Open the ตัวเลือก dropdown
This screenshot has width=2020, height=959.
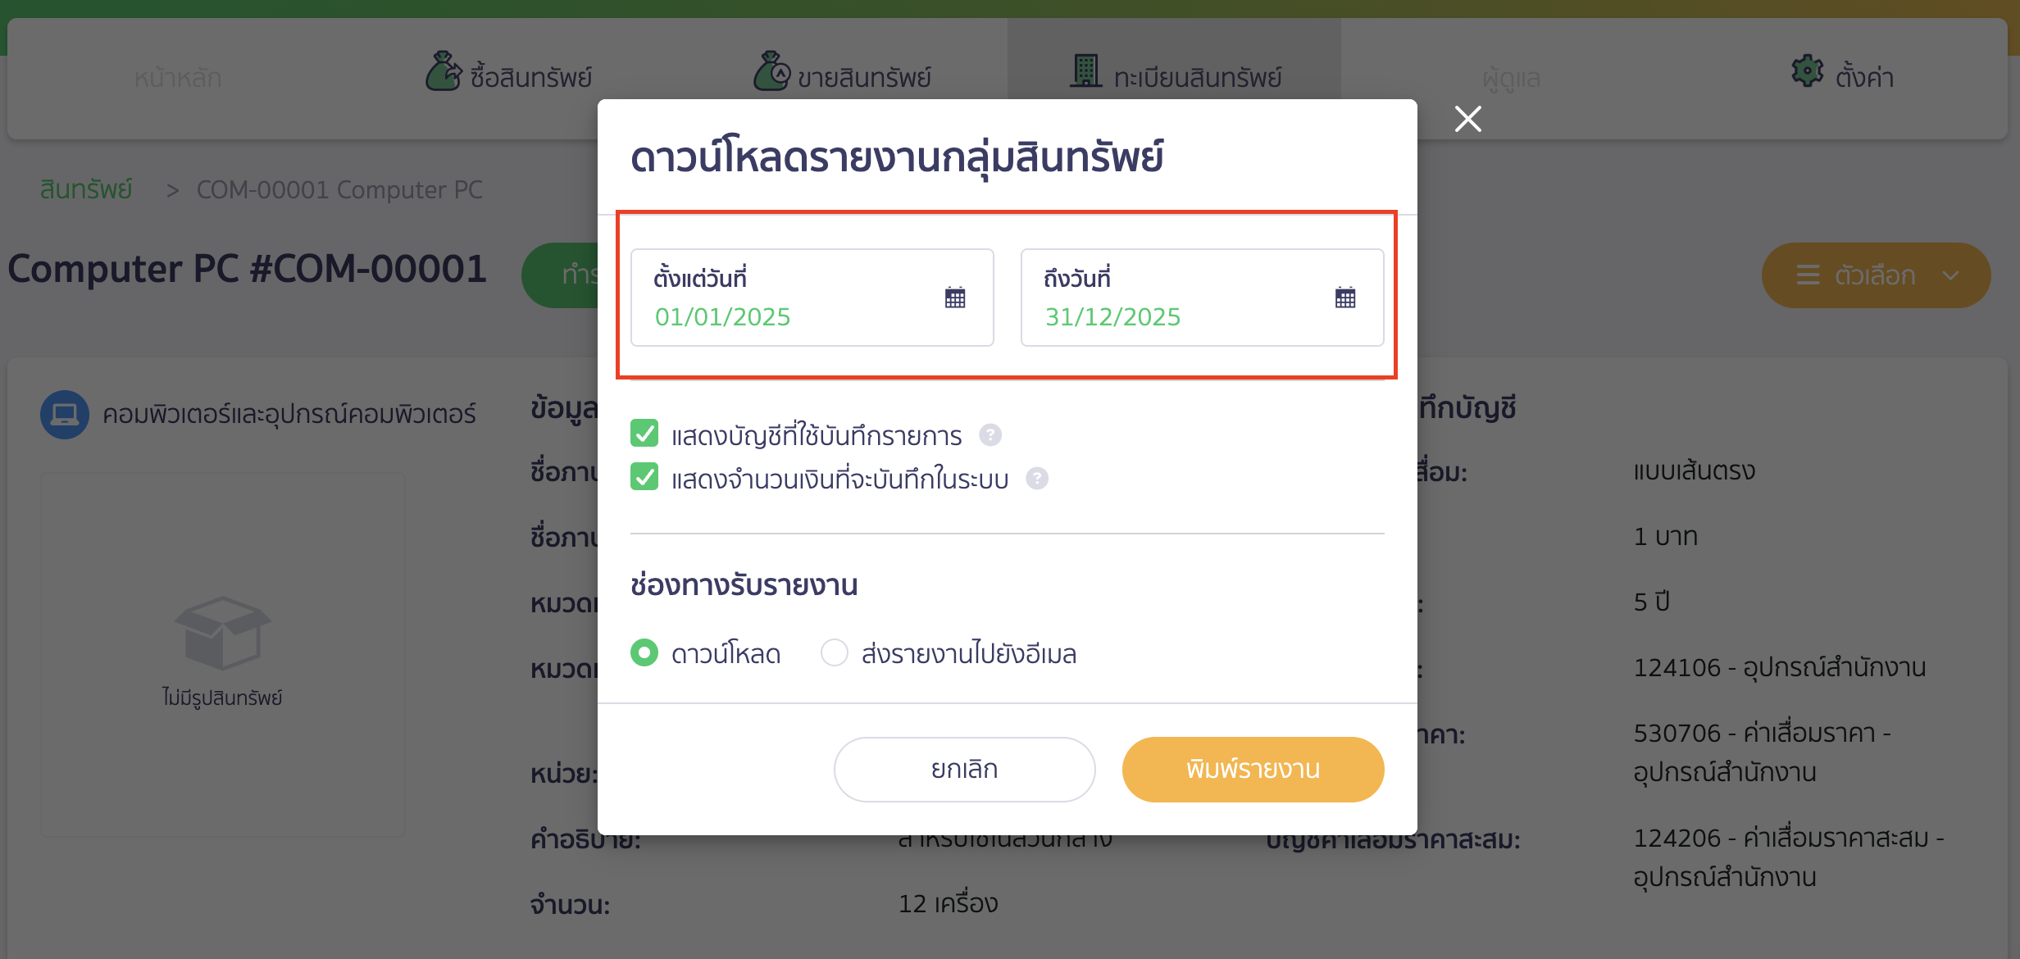[x=1876, y=275]
